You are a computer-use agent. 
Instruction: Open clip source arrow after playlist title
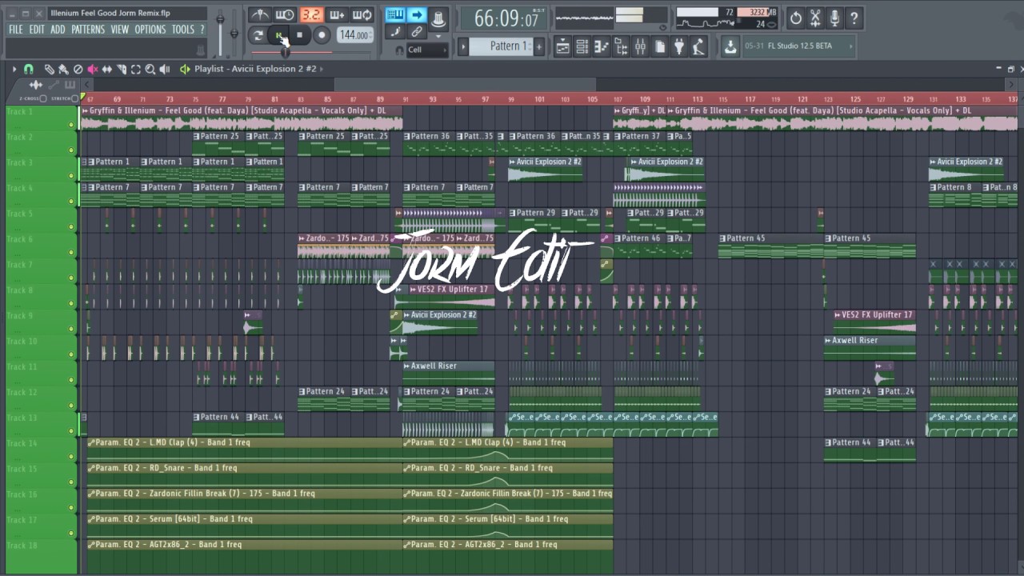321,69
